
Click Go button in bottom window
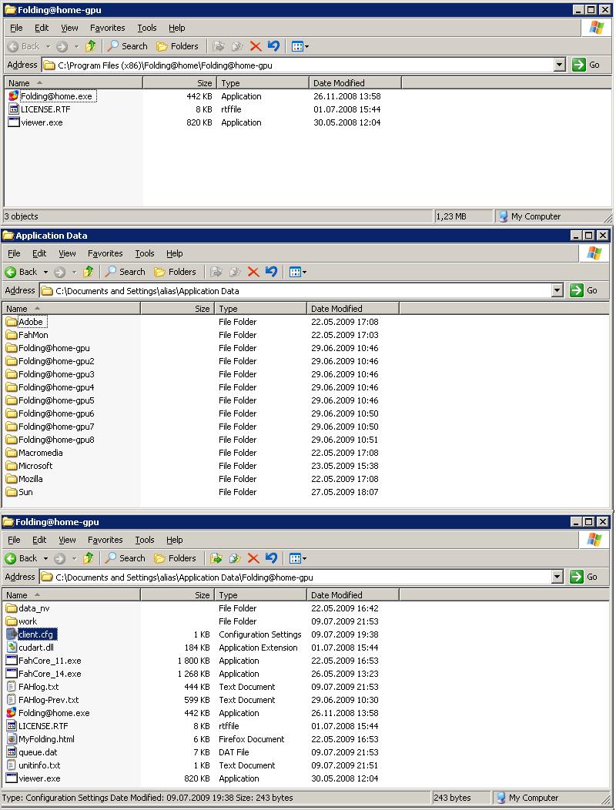(584, 577)
